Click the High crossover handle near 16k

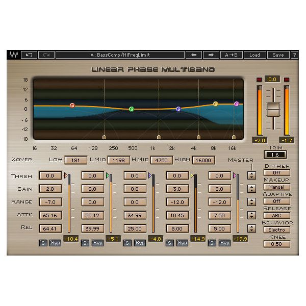234,137
